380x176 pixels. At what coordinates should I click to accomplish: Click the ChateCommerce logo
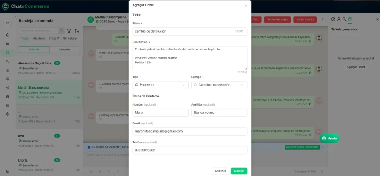pos(25,7)
